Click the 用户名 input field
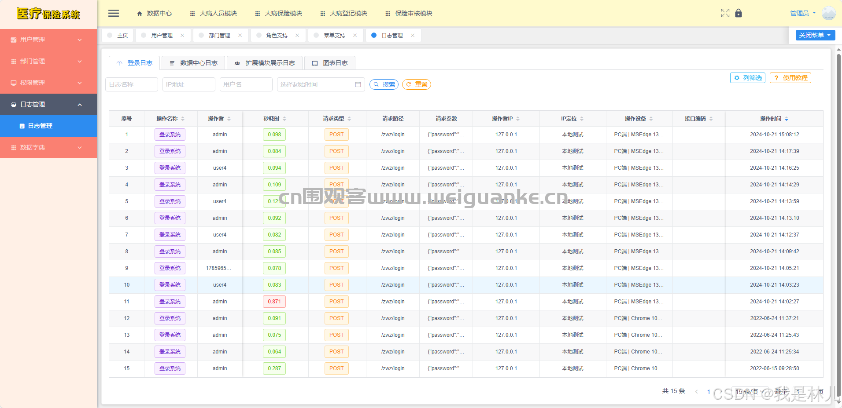Screen dimensions: 842x408 (x=246, y=84)
